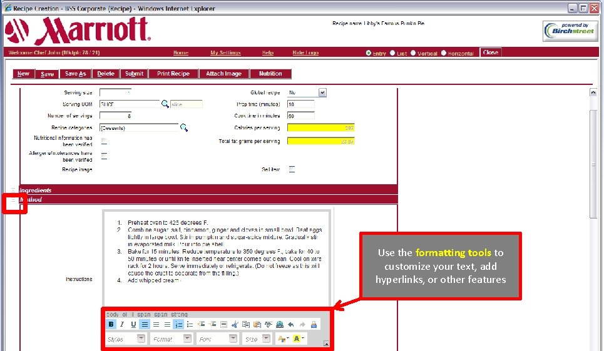The height and width of the screenshot is (351, 604).
Task: Check Nutritional information has been verified
Action: 104,141
